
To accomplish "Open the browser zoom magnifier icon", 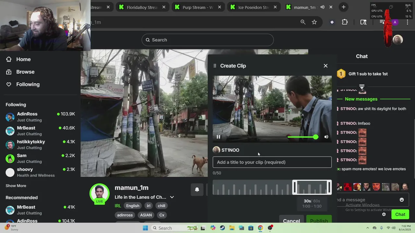I will (x=303, y=22).
